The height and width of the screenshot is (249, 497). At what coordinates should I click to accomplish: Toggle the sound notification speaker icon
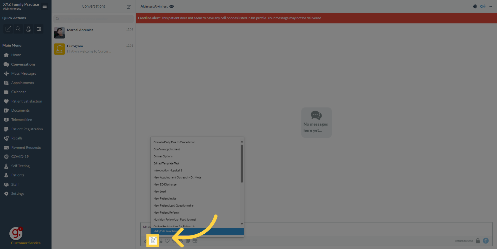tap(482, 7)
